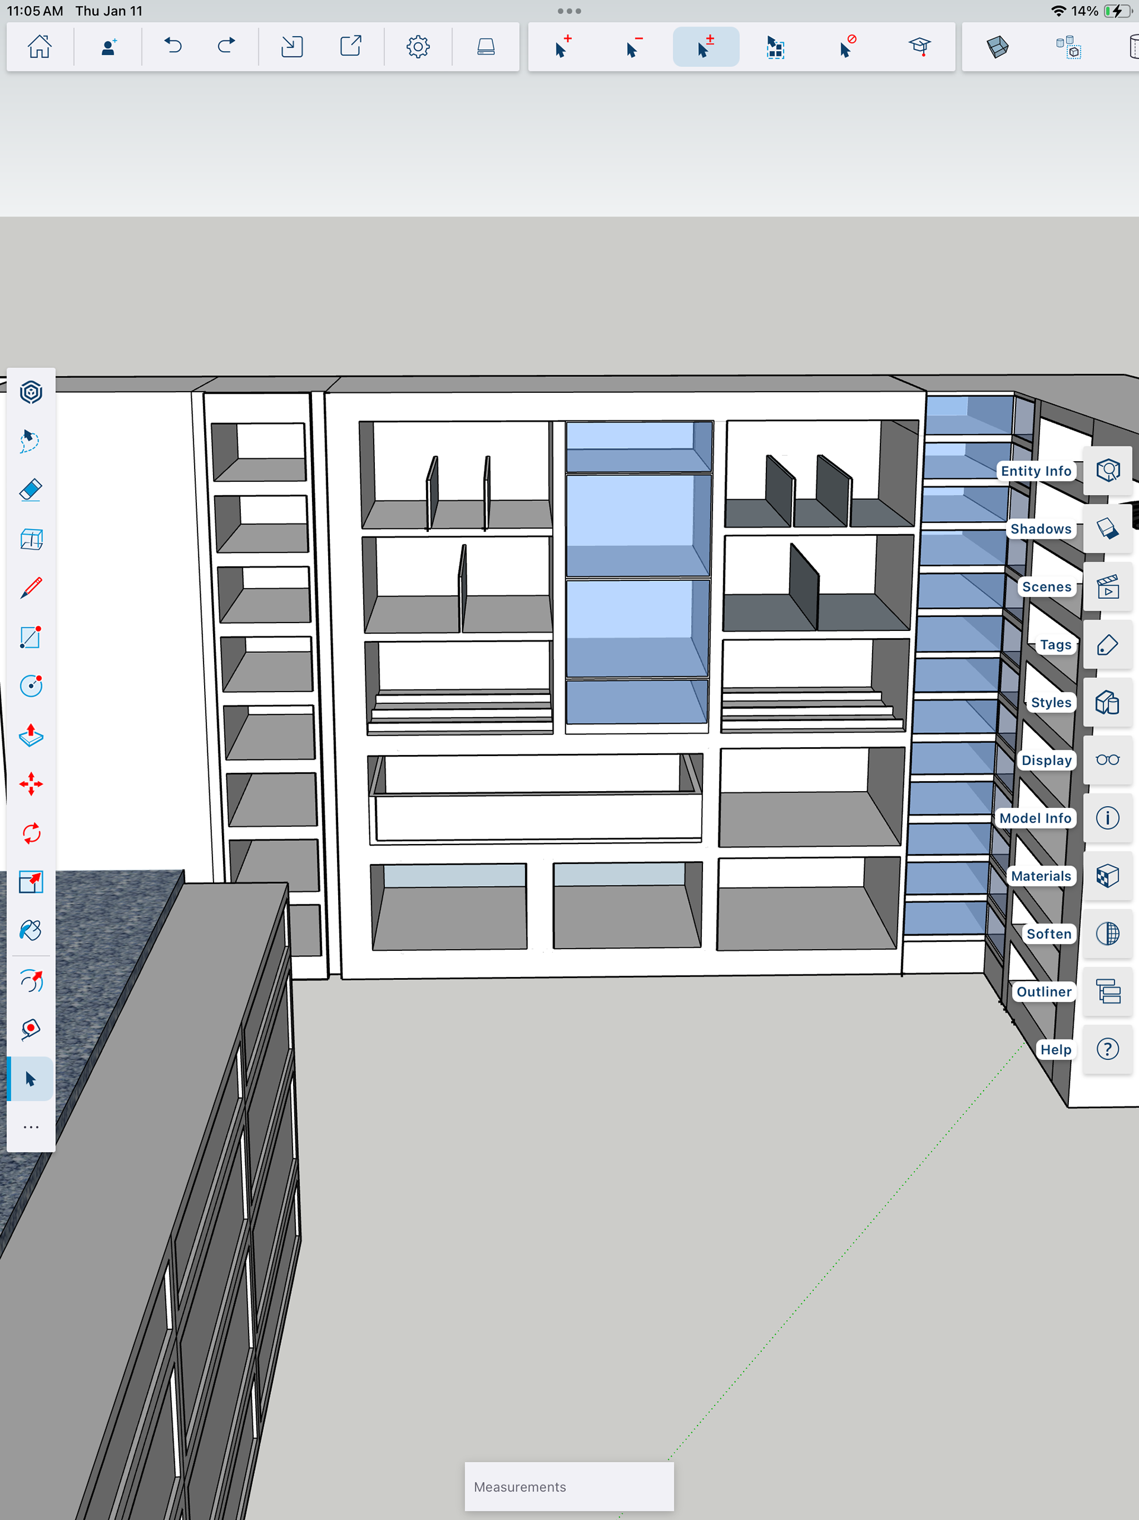Select the Lasso select tool
Image resolution: width=1139 pixels, height=1520 pixels.
31,440
